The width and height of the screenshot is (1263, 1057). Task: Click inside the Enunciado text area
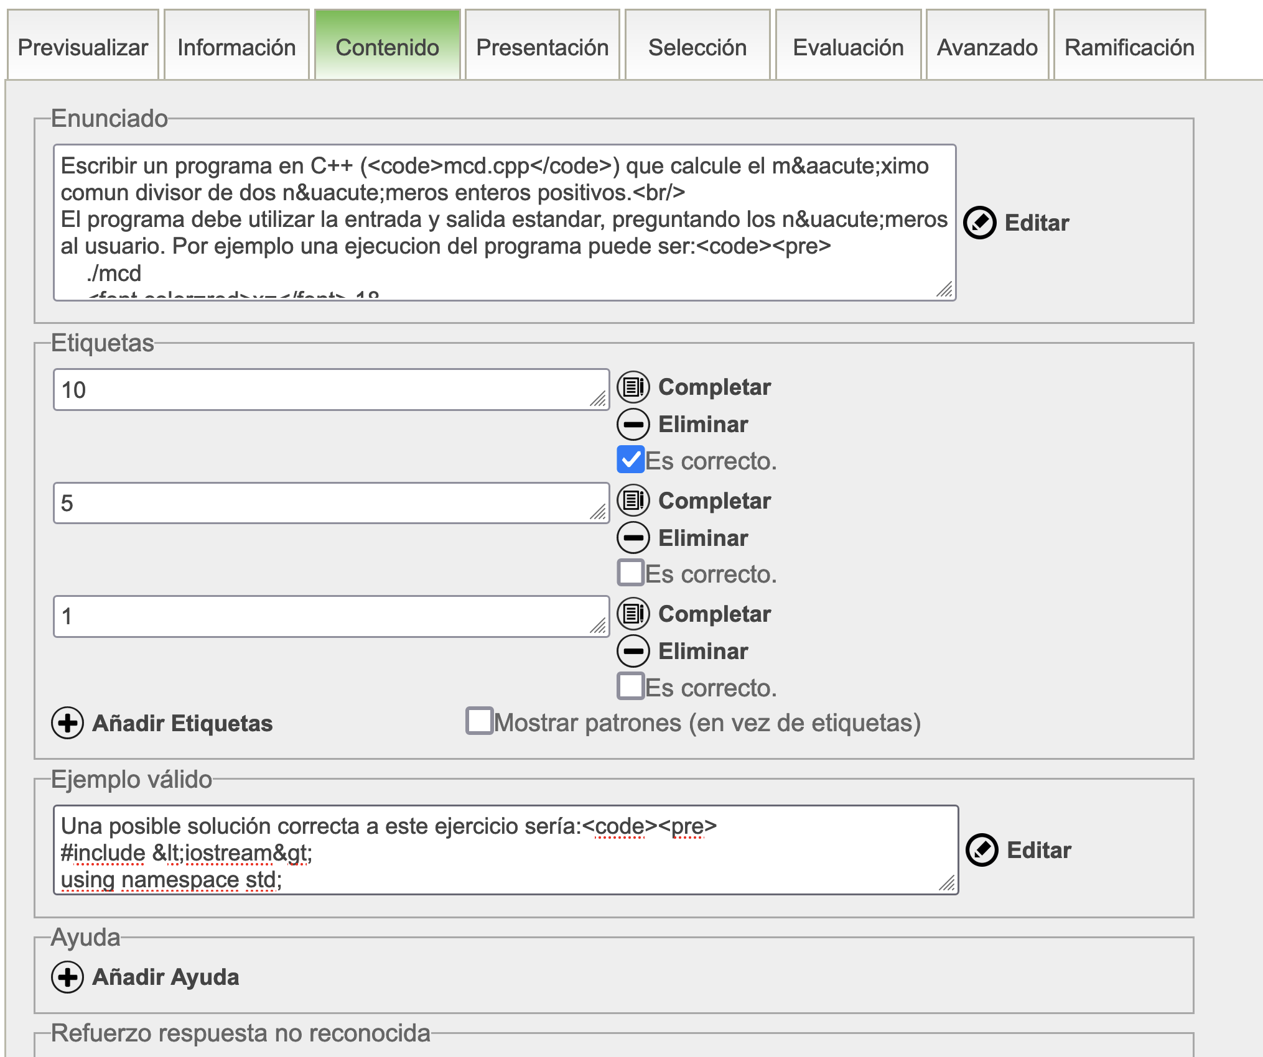498,219
